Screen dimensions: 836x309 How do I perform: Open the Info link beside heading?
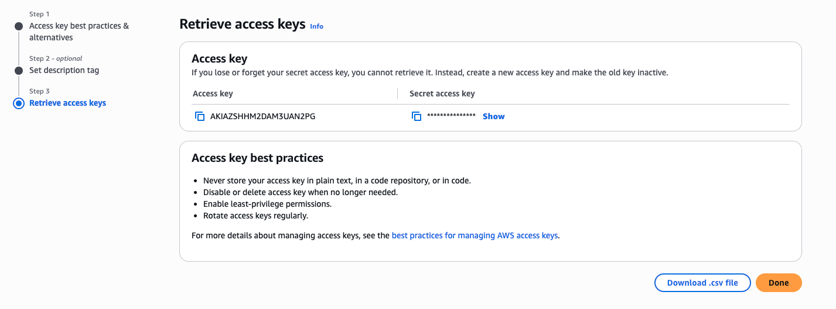(x=316, y=26)
